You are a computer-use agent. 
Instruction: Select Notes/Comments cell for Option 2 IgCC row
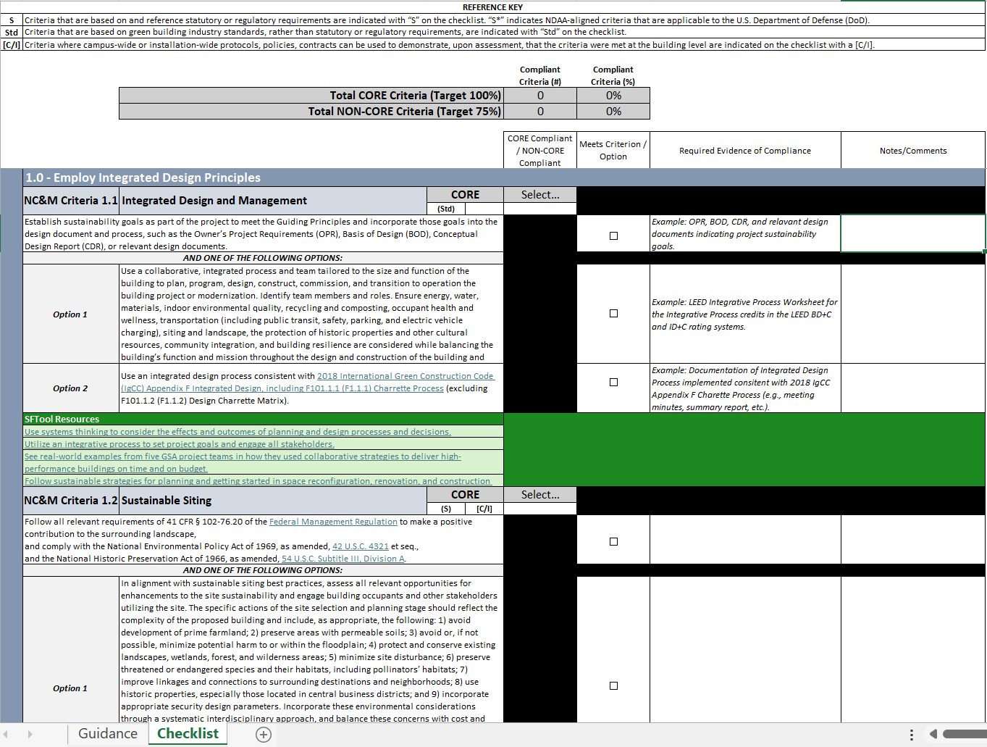[913, 388]
